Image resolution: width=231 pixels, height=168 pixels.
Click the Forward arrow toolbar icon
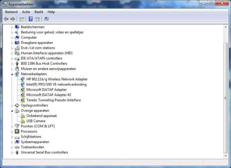(x=13, y=19)
